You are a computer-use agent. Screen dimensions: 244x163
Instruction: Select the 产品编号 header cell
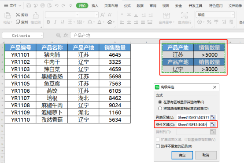[x=20, y=47]
